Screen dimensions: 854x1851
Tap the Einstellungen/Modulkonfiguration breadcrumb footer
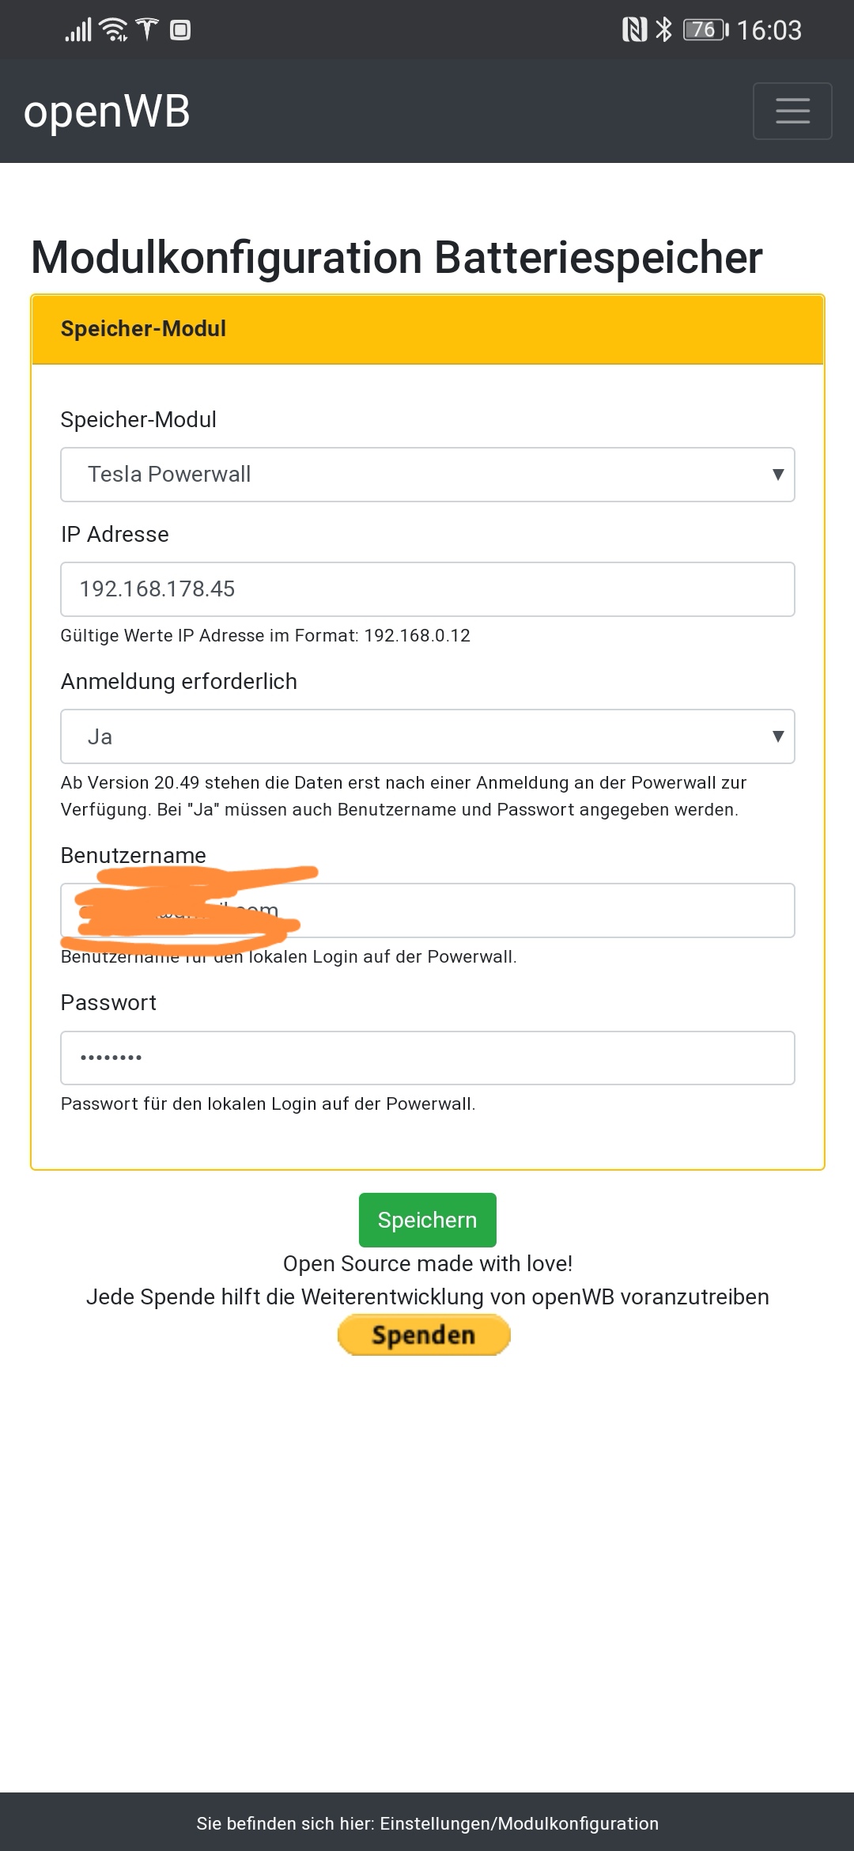[x=427, y=1823]
